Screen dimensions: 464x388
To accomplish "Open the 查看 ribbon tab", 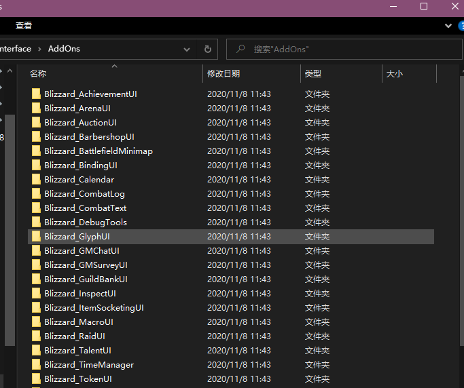I will [x=24, y=26].
